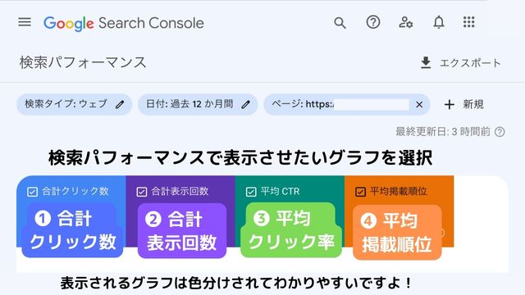Click the Google Search Console logo
Viewport: 525px width, 295px height.
point(124,24)
